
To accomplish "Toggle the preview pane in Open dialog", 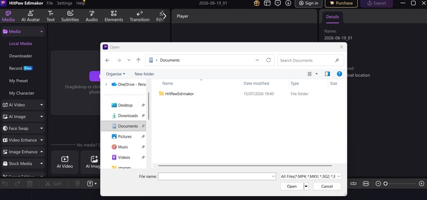I will click(x=327, y=74).
